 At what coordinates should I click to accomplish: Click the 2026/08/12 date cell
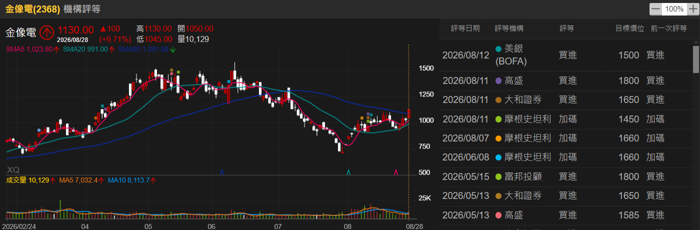point(466,55)
